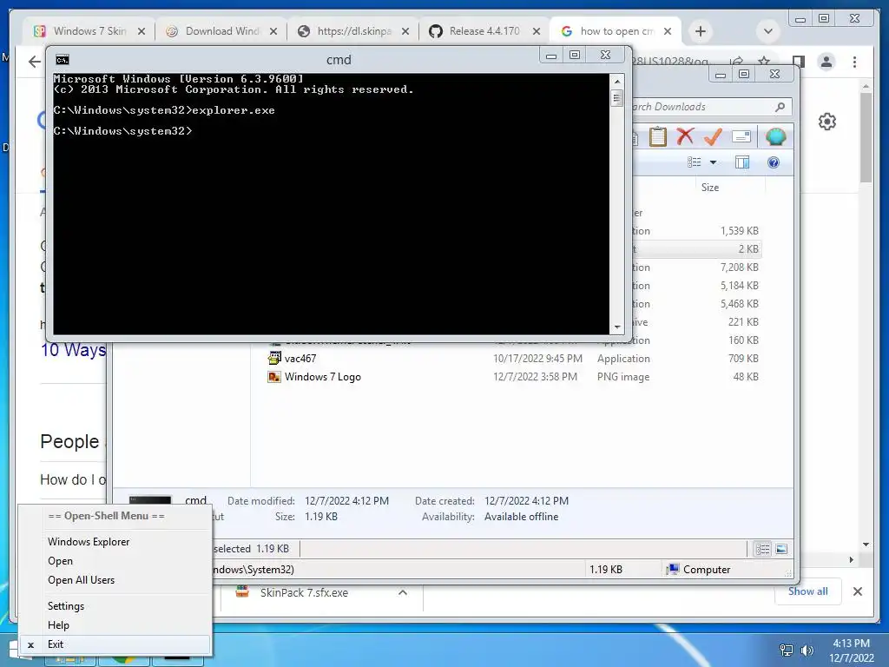Click the Windows Start button
This screenshot has height=667, width=889.
pos(11,650)
